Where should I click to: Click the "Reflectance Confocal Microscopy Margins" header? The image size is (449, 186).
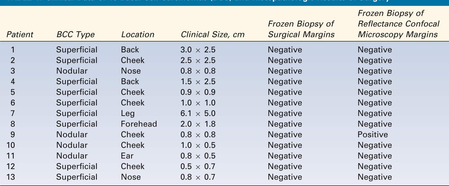pos(398,24)
